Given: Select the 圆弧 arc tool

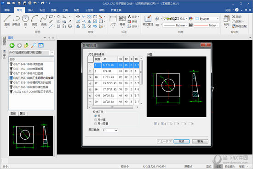Looking at the screenshot, I should [34, 20].
